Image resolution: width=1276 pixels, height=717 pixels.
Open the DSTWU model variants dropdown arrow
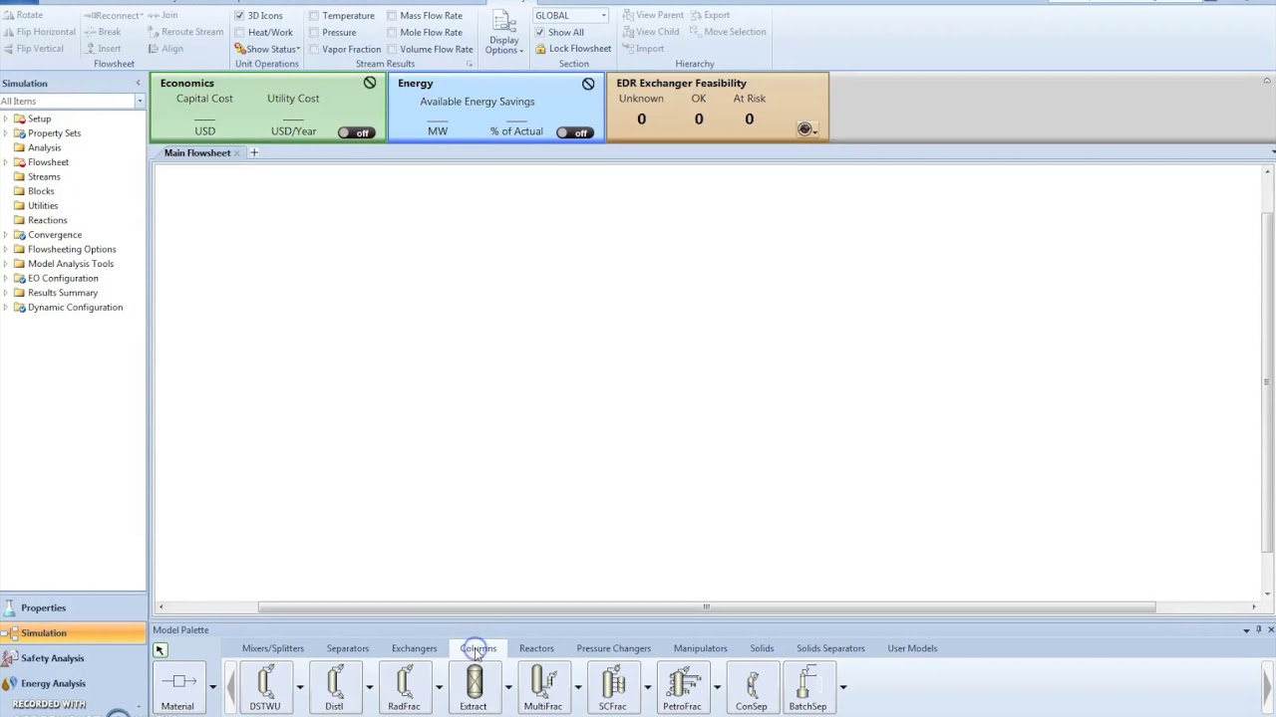[x=299, y=687]
